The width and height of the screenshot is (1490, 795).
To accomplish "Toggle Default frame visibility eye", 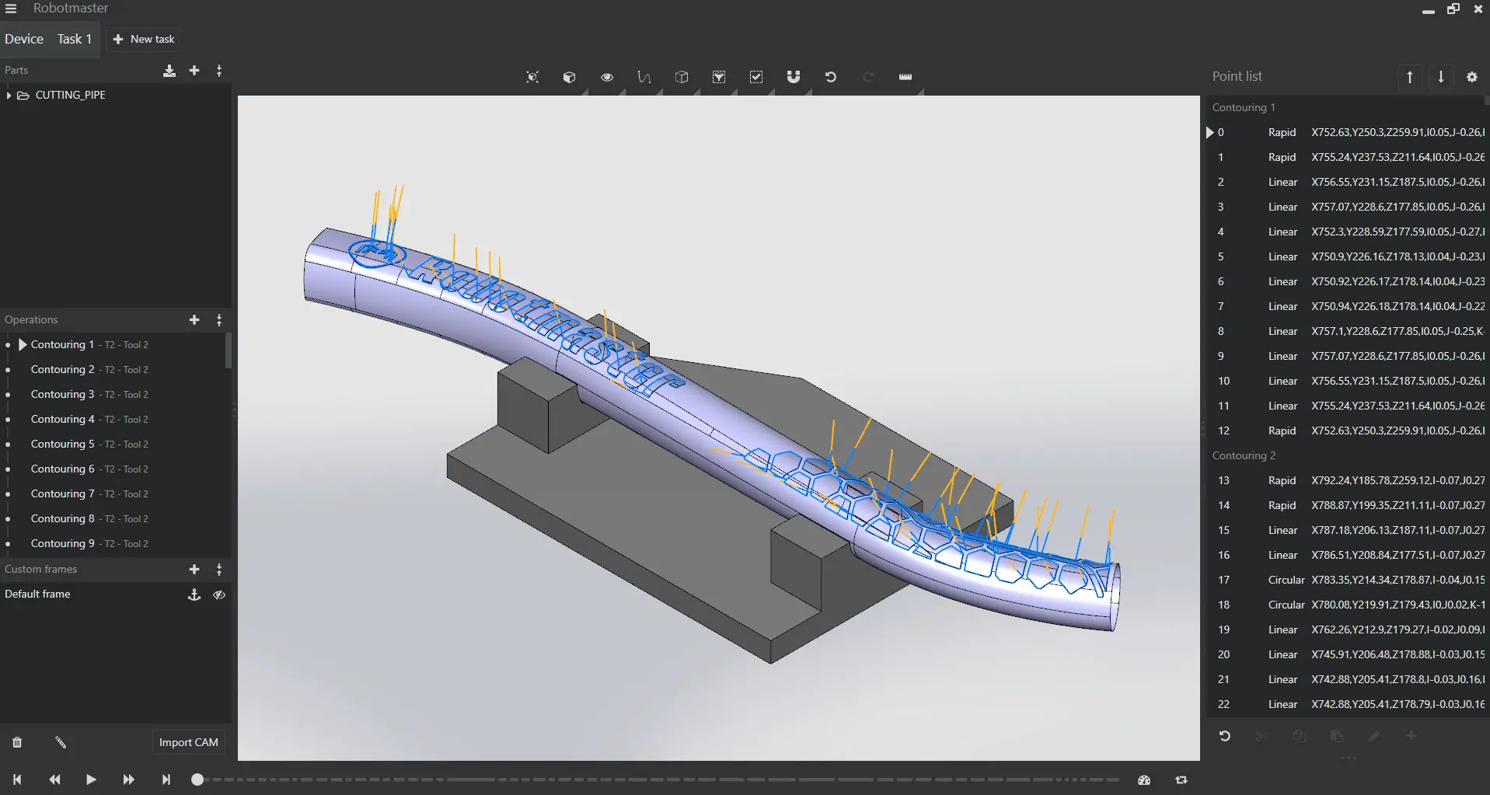I will pyautogui.click(x=219, y=595).
